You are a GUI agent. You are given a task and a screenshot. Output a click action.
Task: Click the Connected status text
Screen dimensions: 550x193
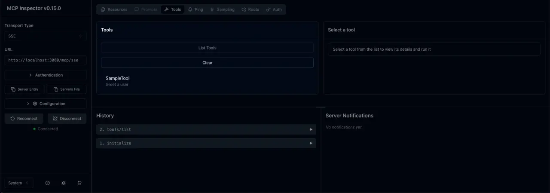pyautogui.click(x=48, y=129)
